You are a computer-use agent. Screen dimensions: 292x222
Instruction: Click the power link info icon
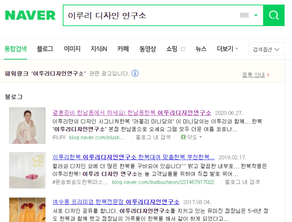[135, 73]
